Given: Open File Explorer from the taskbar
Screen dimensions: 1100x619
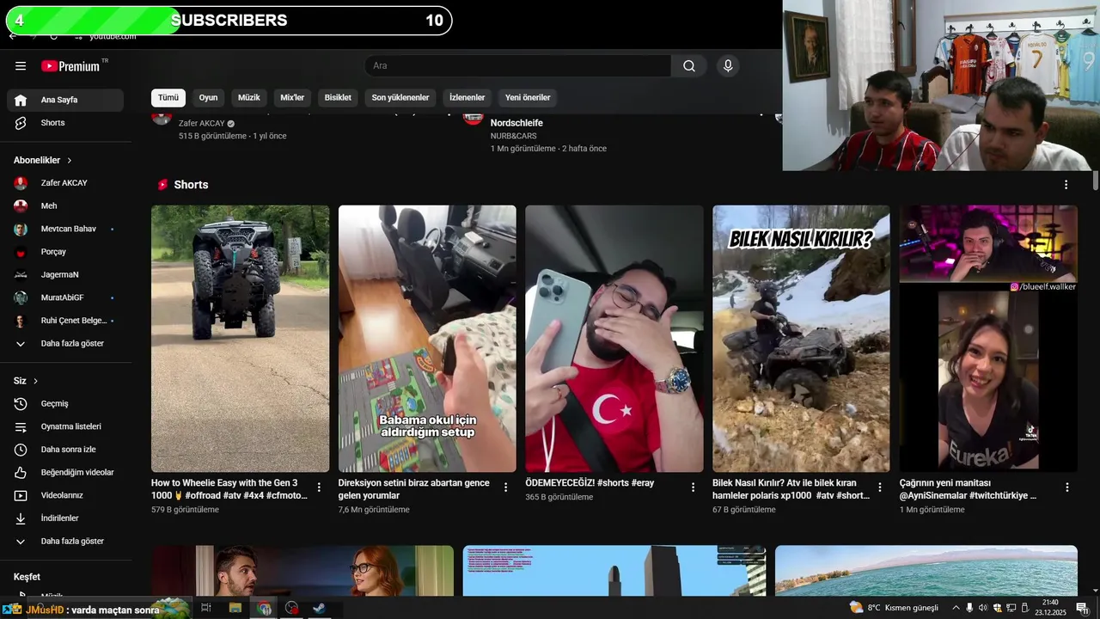Looking at the screenshot, I should pos(235,608).
